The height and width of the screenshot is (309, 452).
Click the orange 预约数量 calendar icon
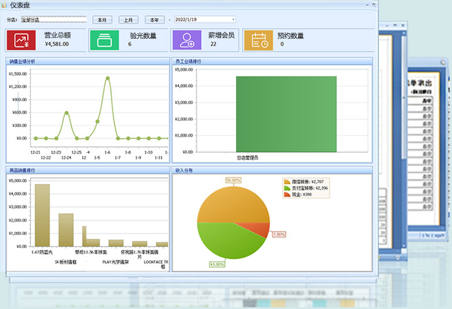tap(259, 40)
